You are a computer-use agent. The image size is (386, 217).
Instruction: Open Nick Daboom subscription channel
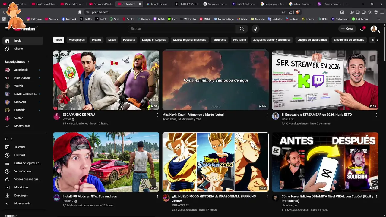23,78
